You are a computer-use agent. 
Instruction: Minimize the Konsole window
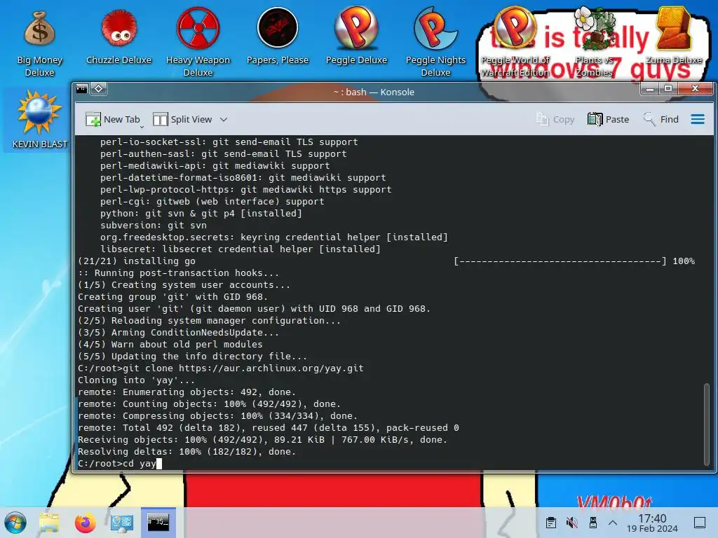(650, 89)
